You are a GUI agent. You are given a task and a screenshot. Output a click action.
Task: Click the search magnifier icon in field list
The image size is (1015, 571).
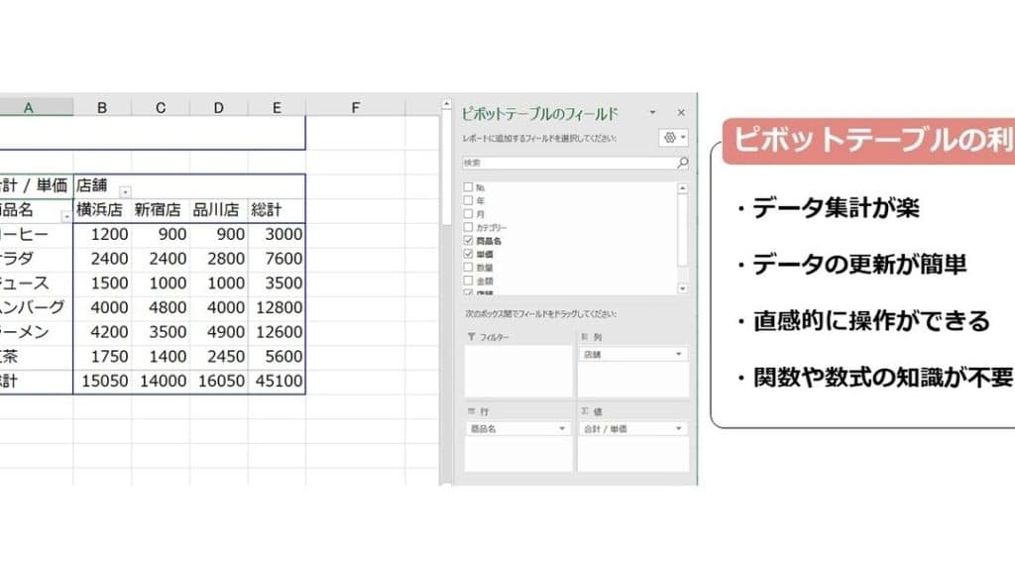tap(682, 163)
